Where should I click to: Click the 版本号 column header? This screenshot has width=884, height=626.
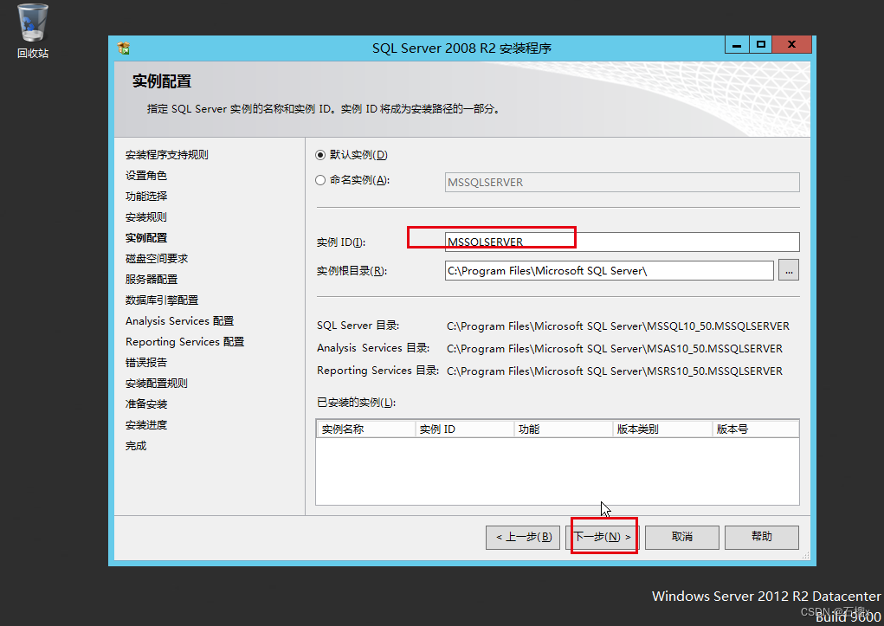(756, 429)
